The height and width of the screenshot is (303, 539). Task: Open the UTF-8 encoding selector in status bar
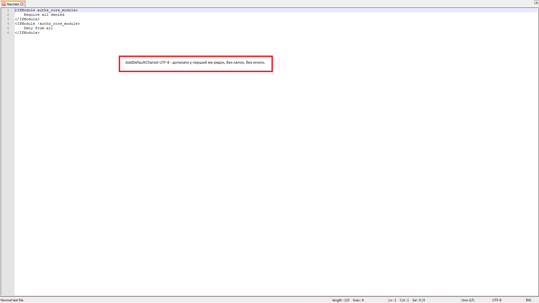[x=497, y=300]
